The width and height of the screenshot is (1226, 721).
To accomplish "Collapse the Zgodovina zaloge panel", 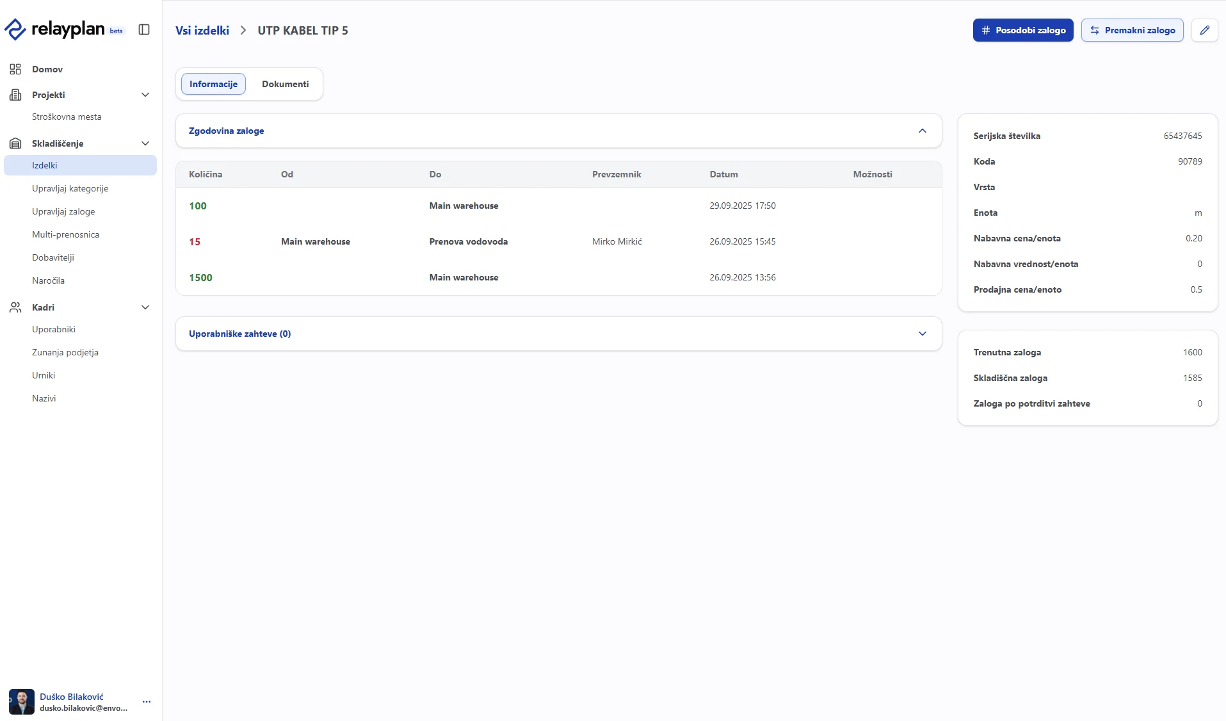I will 923,131.
